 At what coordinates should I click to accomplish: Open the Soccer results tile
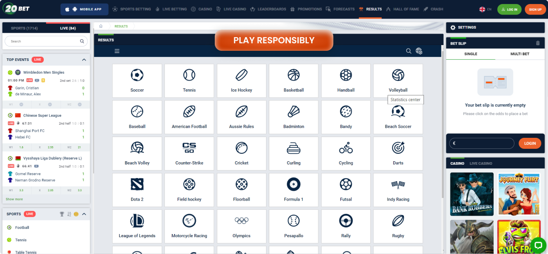point(137,81)
